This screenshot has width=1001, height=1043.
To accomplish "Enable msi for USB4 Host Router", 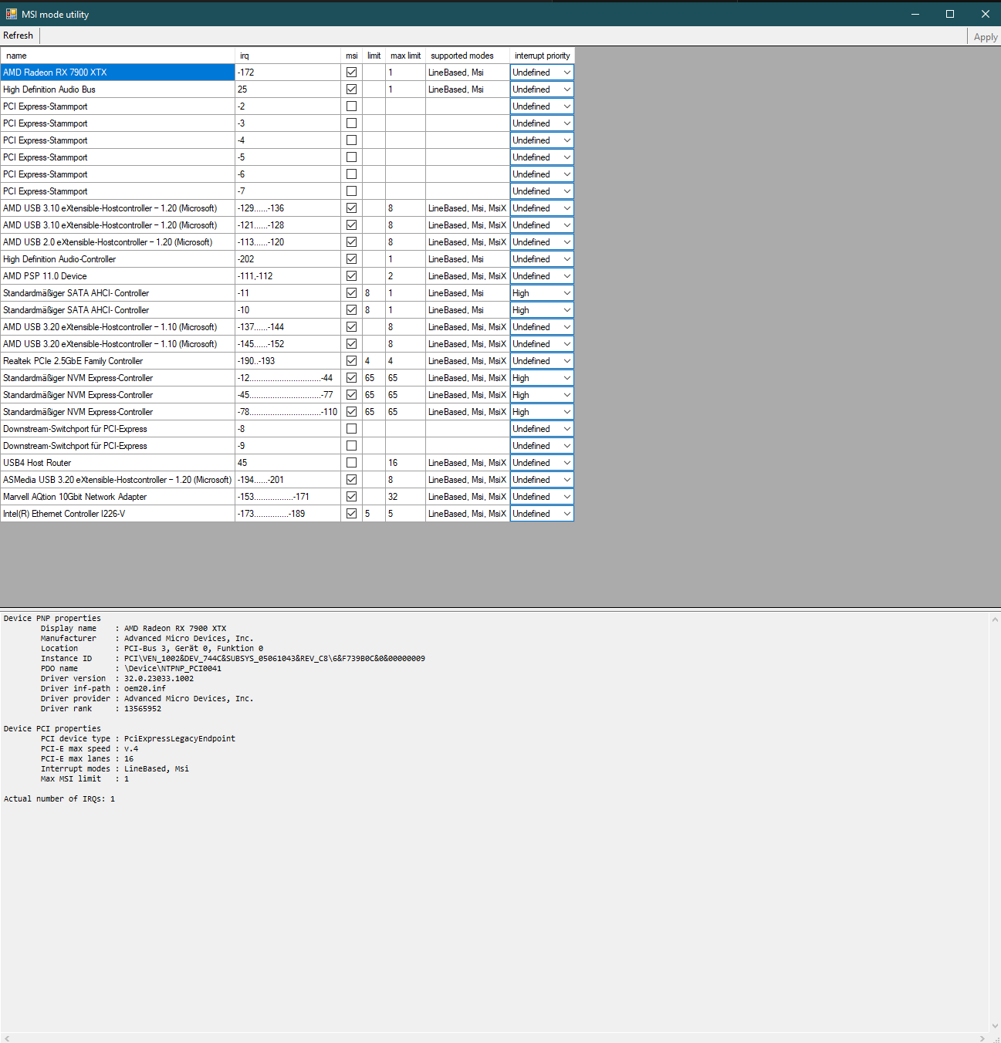I will [x=351, y=463].
